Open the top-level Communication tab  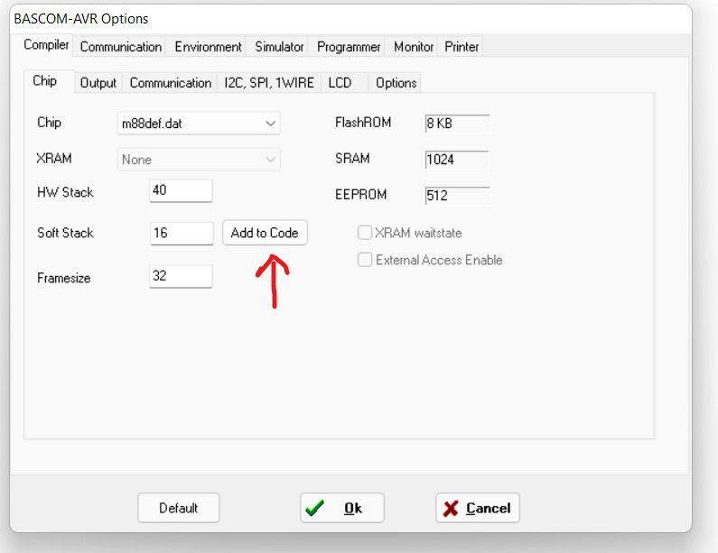[120, 47]
